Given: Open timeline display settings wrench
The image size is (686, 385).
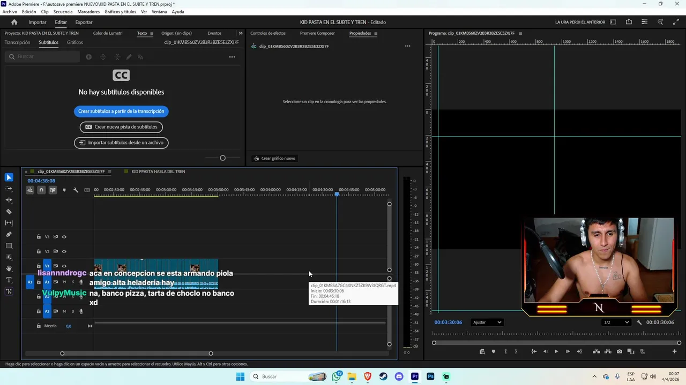Looking at the screenshot, I should coord(76,190).
